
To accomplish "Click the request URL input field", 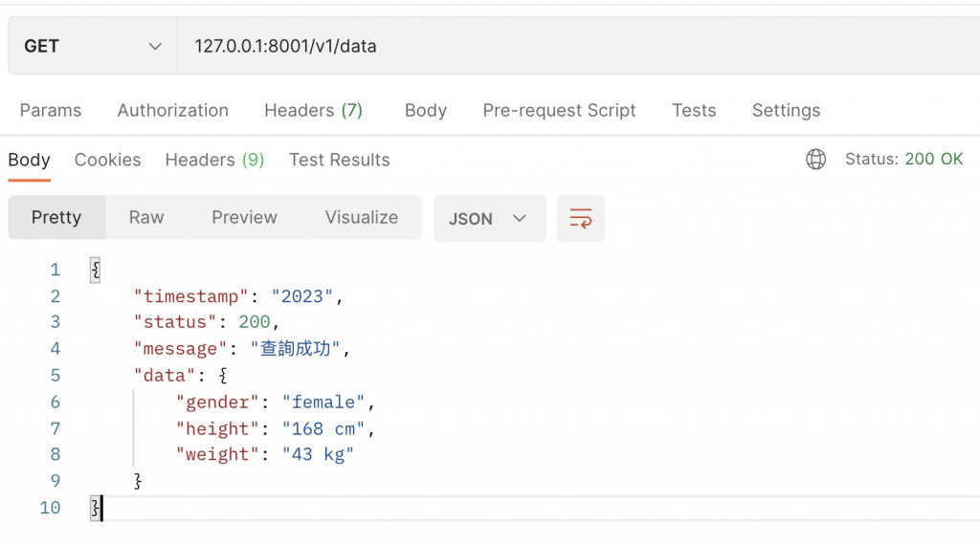I will (x=574, y=46).
